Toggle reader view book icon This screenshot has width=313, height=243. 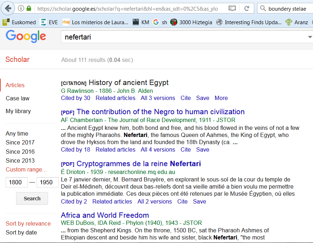pyautogui.click(x=232, y=9)
